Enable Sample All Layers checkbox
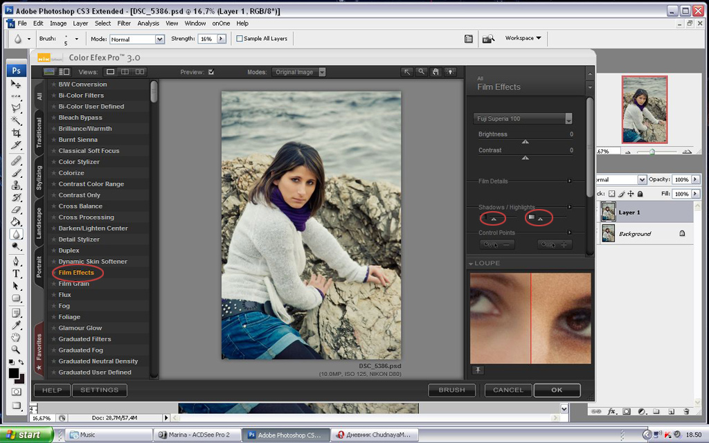This screenshot has height=443, width=709. (240, 39)
